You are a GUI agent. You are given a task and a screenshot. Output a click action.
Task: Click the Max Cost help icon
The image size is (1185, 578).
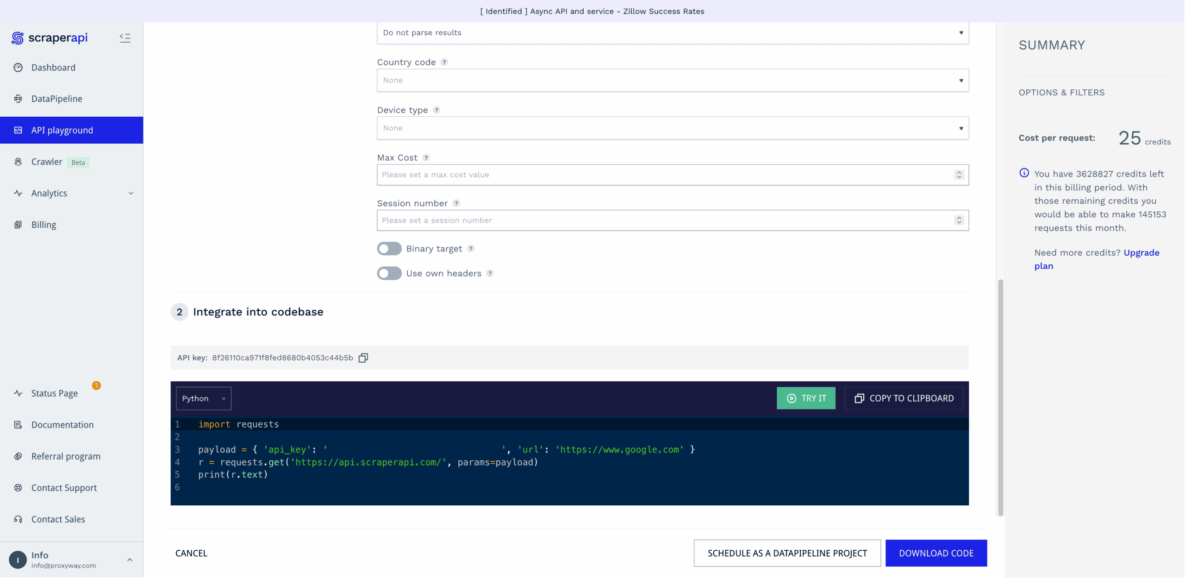(426, 158)
